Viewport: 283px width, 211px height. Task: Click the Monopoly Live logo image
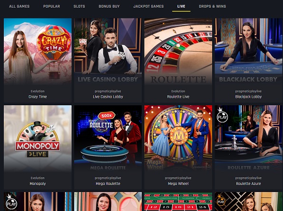(38, 139)
